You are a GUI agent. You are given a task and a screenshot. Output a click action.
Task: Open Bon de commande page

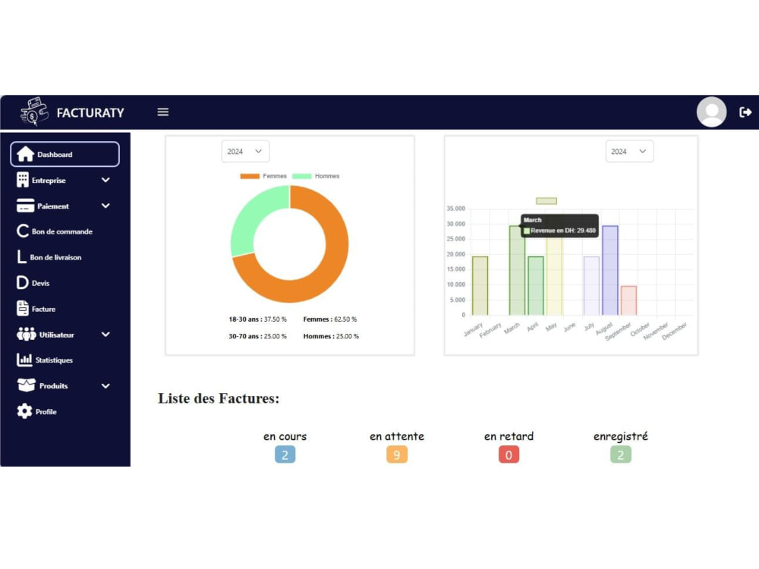(x=62, y=231)
